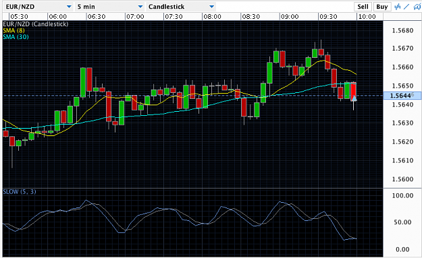Screen dimensions: 422x258
Task: Click the 1.5680 price axis label
Action: pyautogui.click(x=402, y=30)
